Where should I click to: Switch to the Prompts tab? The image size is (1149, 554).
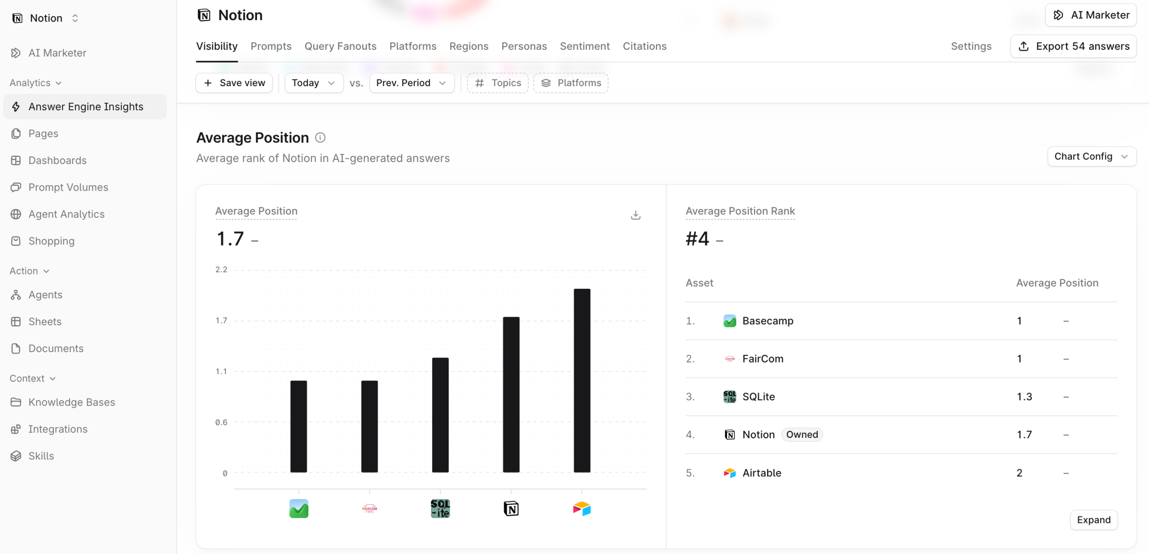coord(271,46)
